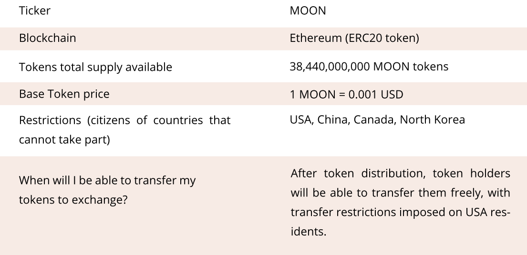527x255 pixels.
Task: Click 'cannot take part)' line
Action: pyautogui.click(x=64, y=139)
